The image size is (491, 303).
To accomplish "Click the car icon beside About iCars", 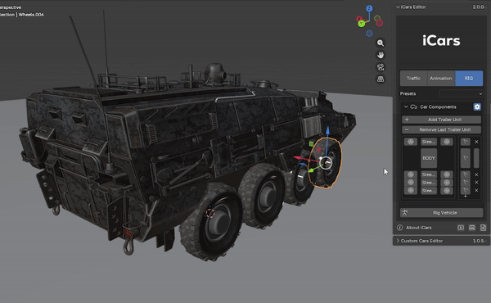I will (x=472, y=228).
